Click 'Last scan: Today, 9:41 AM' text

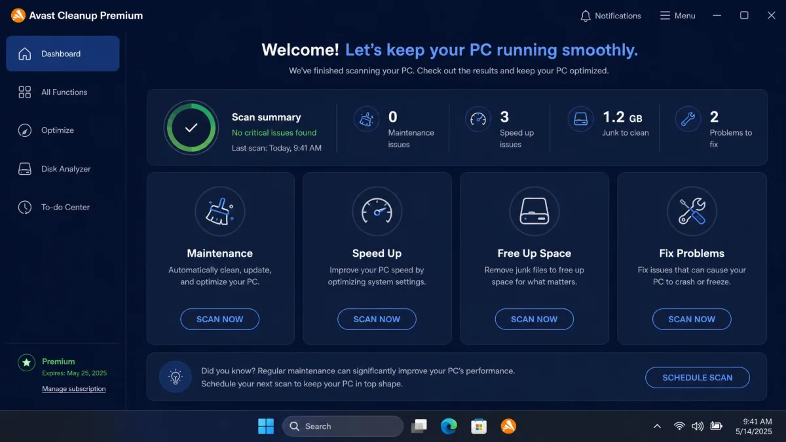click(276, 148)
